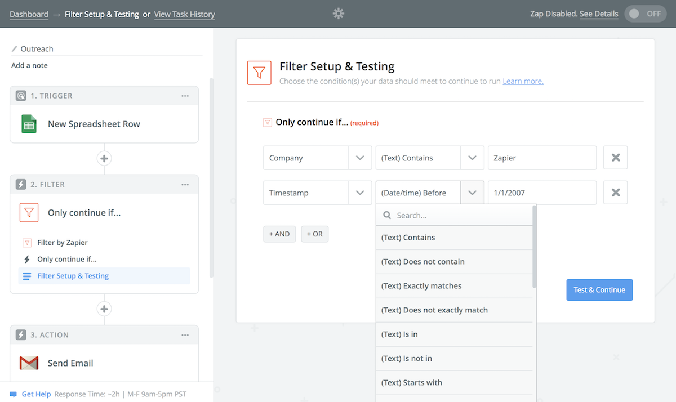The width and height of the screenshot is (676, 402).
Task: Click the trigger step icon next to 1. TRIGGER
Action: [x=21, y=96]
